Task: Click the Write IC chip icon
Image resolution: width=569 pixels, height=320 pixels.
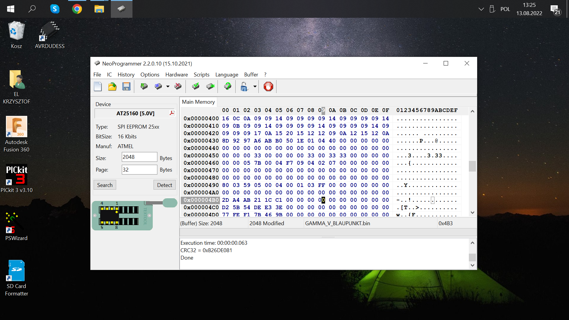Action: pyautogui.click(x=158, y=87)
